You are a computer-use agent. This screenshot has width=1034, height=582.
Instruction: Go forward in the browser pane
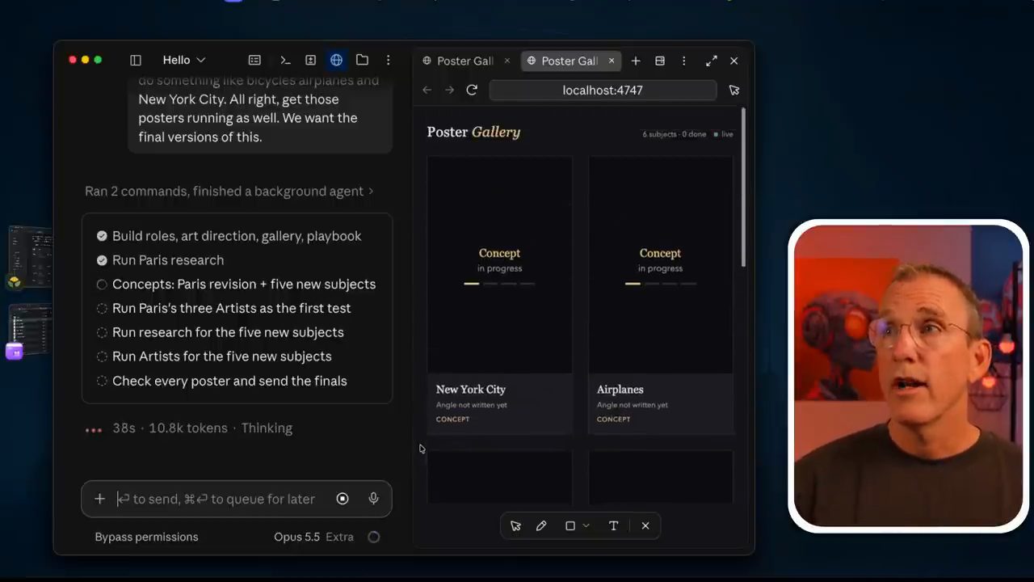click(449, 90)
